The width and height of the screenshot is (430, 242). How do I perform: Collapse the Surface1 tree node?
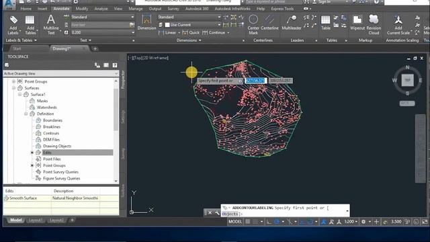[20, 94]
